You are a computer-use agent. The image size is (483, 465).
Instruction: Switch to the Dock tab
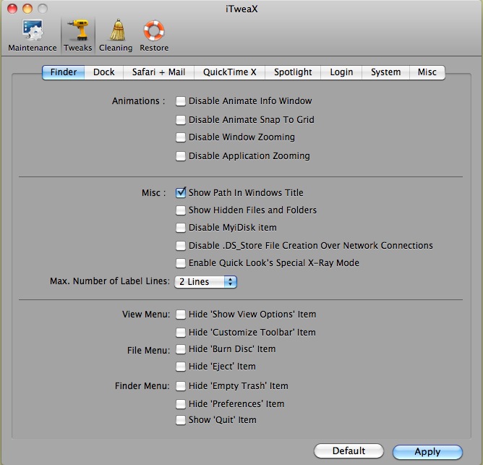(x=104, y=72)
